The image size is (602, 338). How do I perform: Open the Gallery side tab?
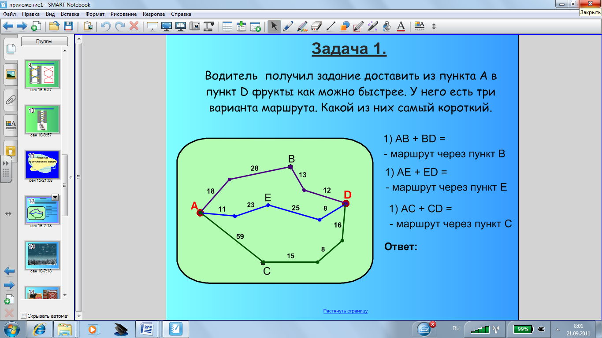(11, 73)
